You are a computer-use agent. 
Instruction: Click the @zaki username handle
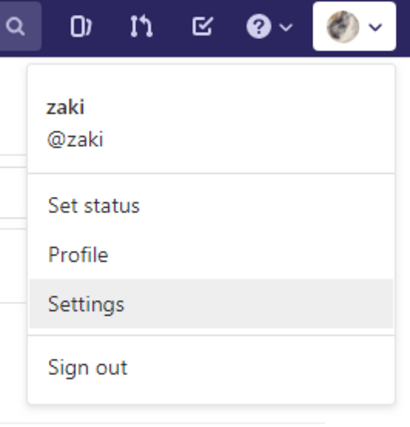pyautogui.click(x=75, y=139)
